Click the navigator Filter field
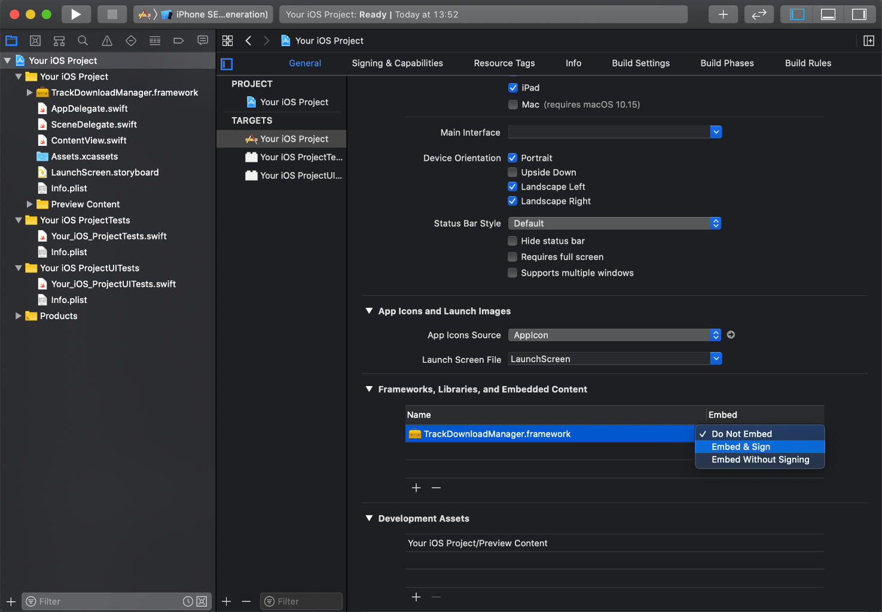This screenshot has width=882, height=612. pyautogui.click(x=117, y=601)
